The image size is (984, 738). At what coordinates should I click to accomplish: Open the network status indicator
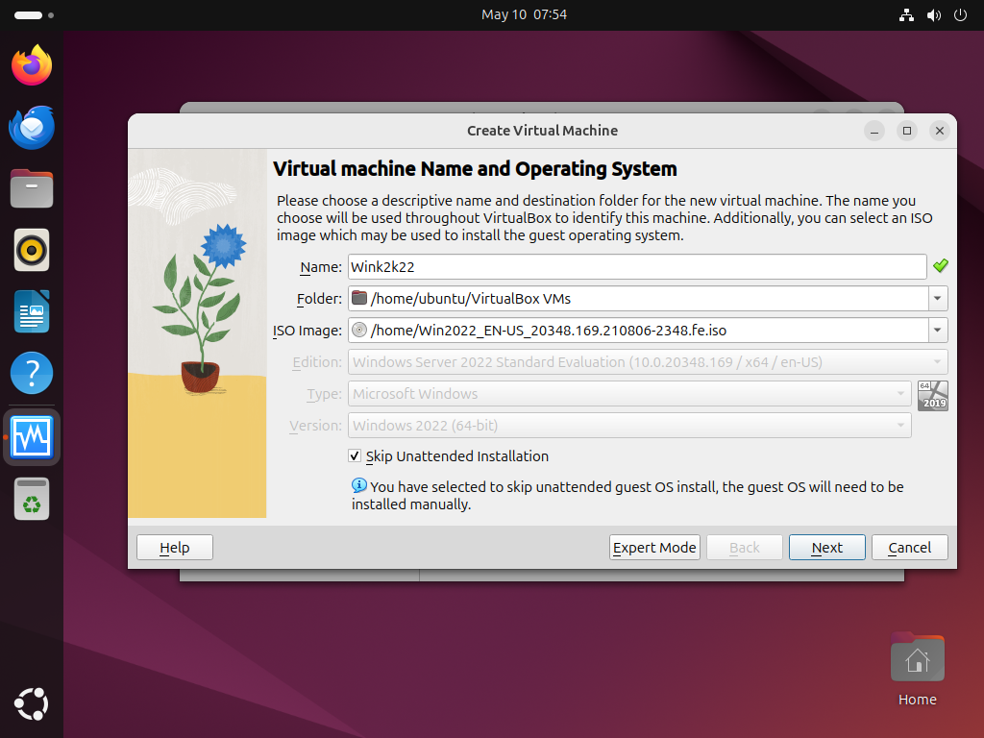pos(906,15)
